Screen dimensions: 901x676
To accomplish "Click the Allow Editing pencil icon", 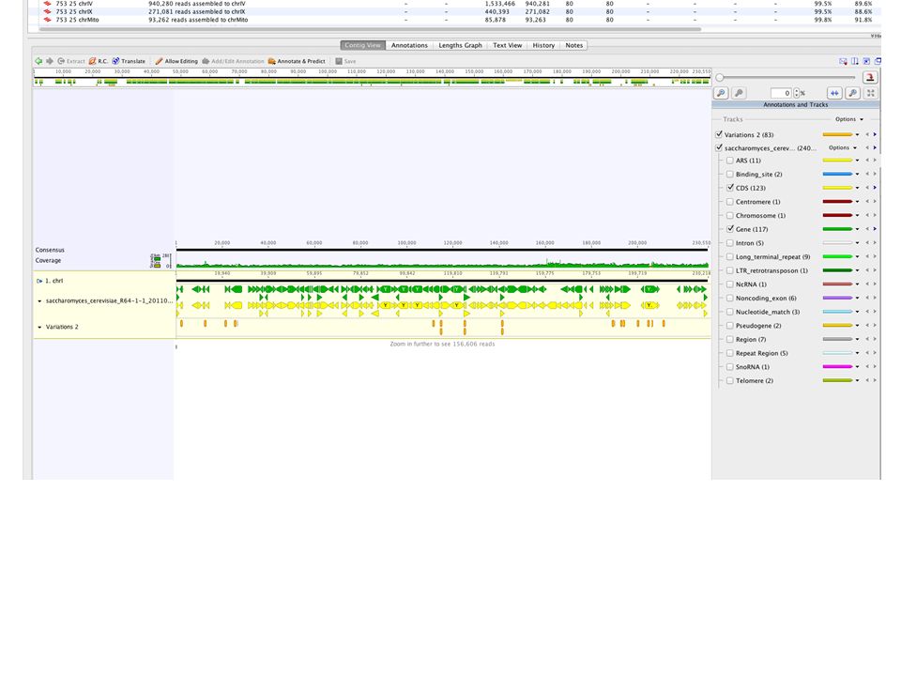I will 159,61.
